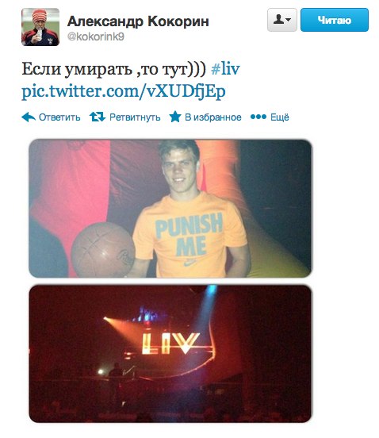
Task: Open the profile avatar picture
Action: click(x=40, y=27)
